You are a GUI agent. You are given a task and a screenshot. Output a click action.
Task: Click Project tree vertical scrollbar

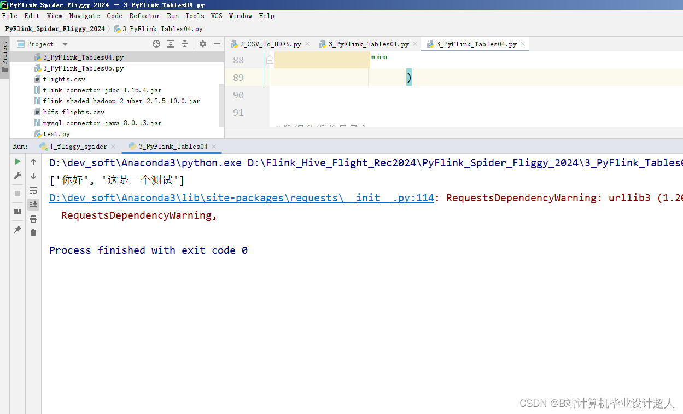221,105
